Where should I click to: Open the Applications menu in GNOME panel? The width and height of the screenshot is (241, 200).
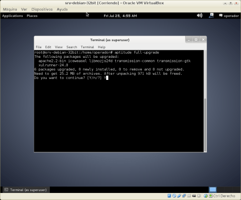(13, 16)
